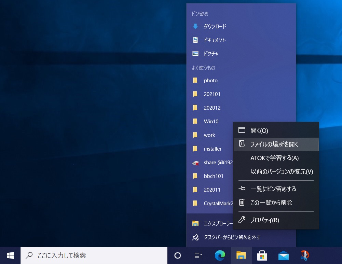342x264 pixels.
Task: Open the work folder entry
Action: (x=210, y=135)
